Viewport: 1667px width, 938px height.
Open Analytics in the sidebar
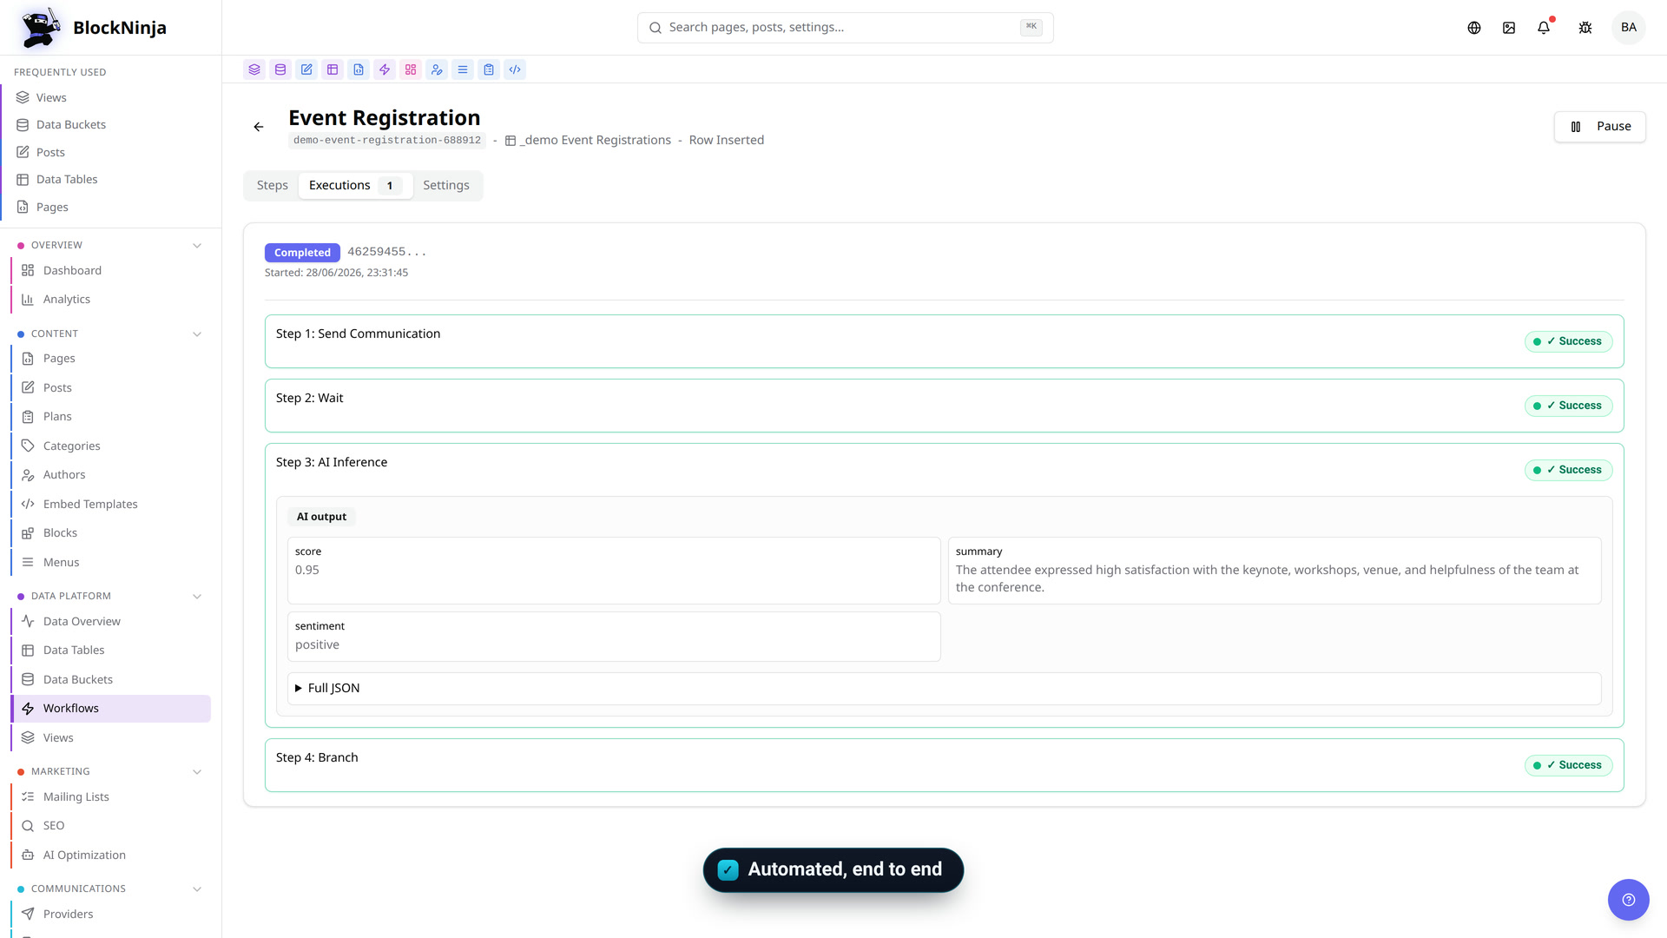click(x=111, y=300)
